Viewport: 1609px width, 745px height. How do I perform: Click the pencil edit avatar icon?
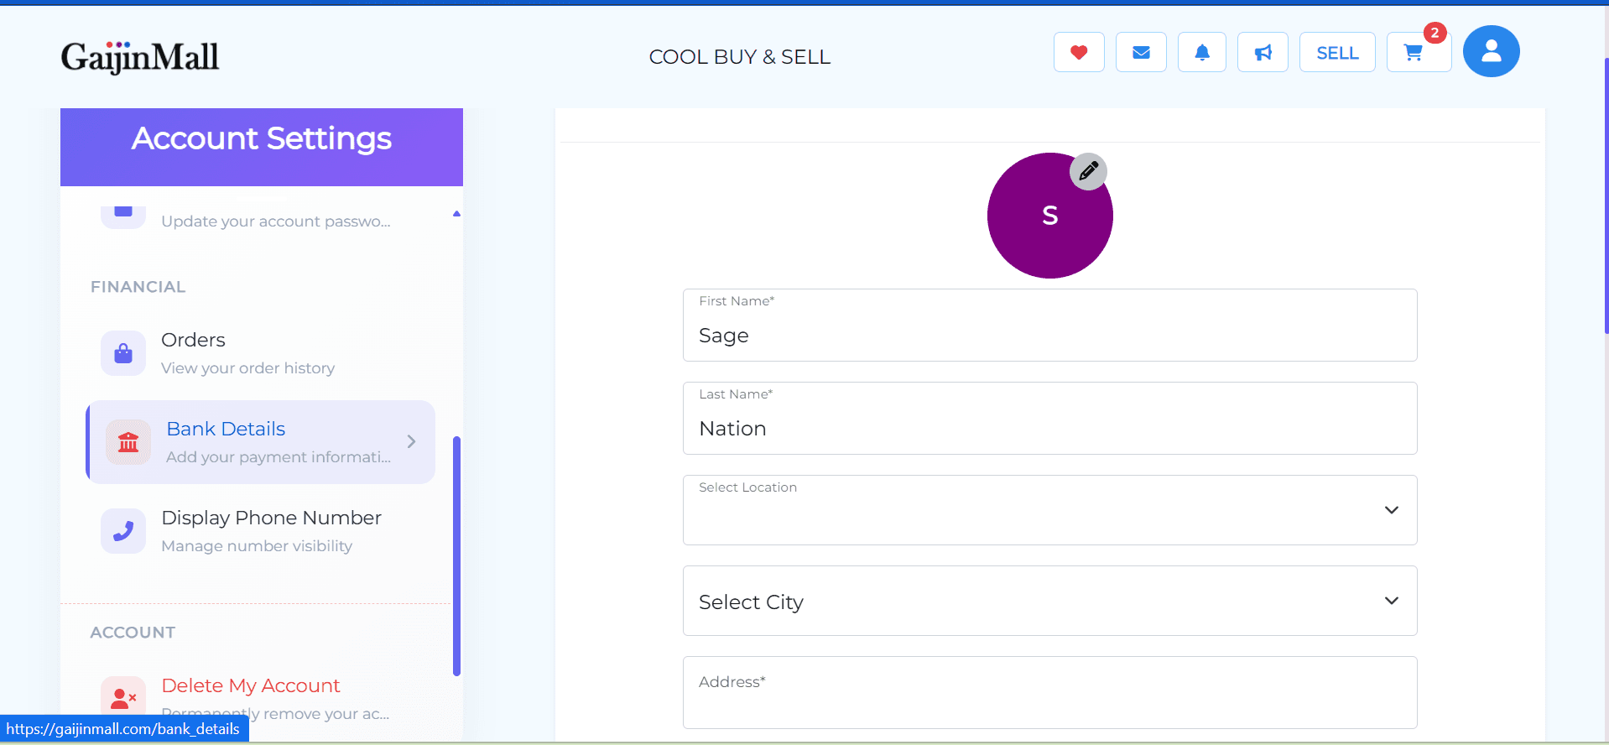[x=1088, y=172]
